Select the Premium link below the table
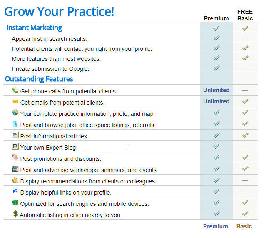266x238 pixels. (216, 226)
